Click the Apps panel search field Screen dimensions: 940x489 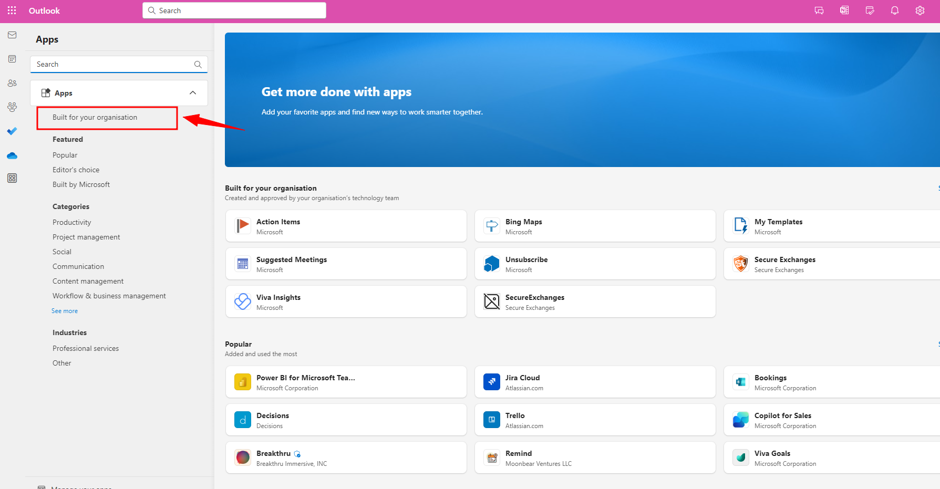pos(119,65)
